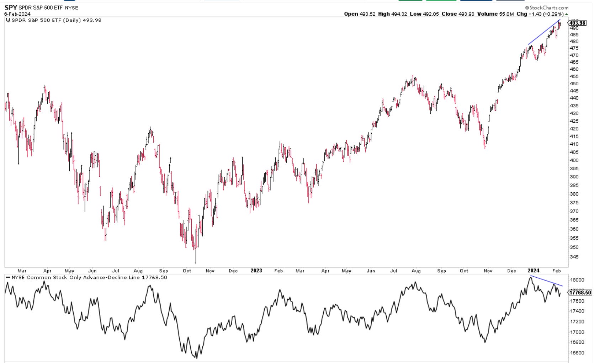Click the 450 price axis label
The height and width of the screenshot is (363, 594).
click(x=574, y=84)
